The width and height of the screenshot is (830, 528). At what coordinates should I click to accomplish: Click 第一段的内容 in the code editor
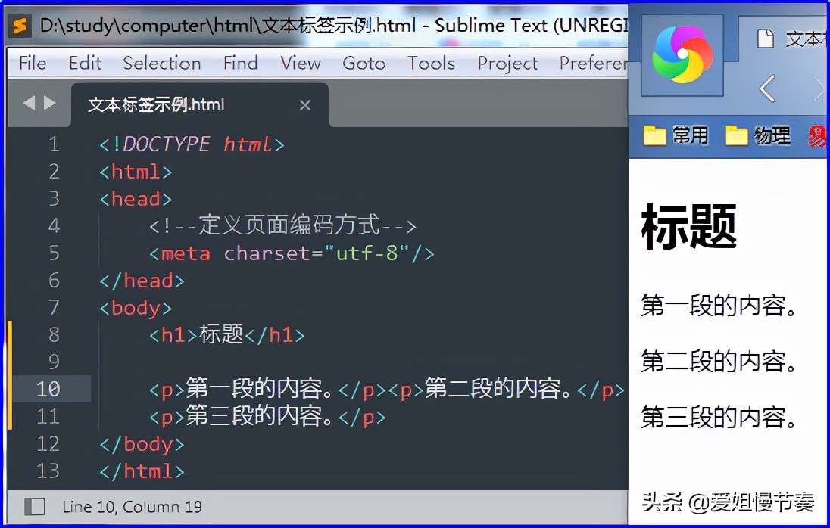pos(259,389)
